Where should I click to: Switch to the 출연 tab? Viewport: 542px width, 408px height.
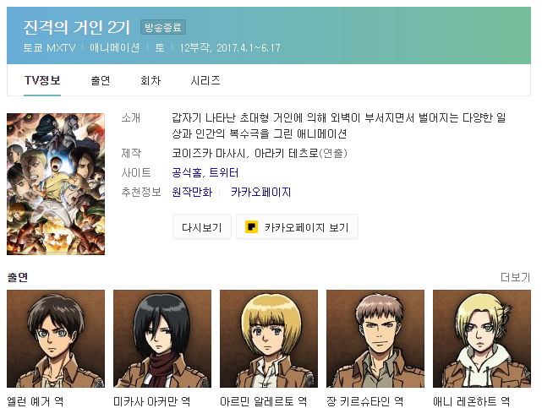101,81
